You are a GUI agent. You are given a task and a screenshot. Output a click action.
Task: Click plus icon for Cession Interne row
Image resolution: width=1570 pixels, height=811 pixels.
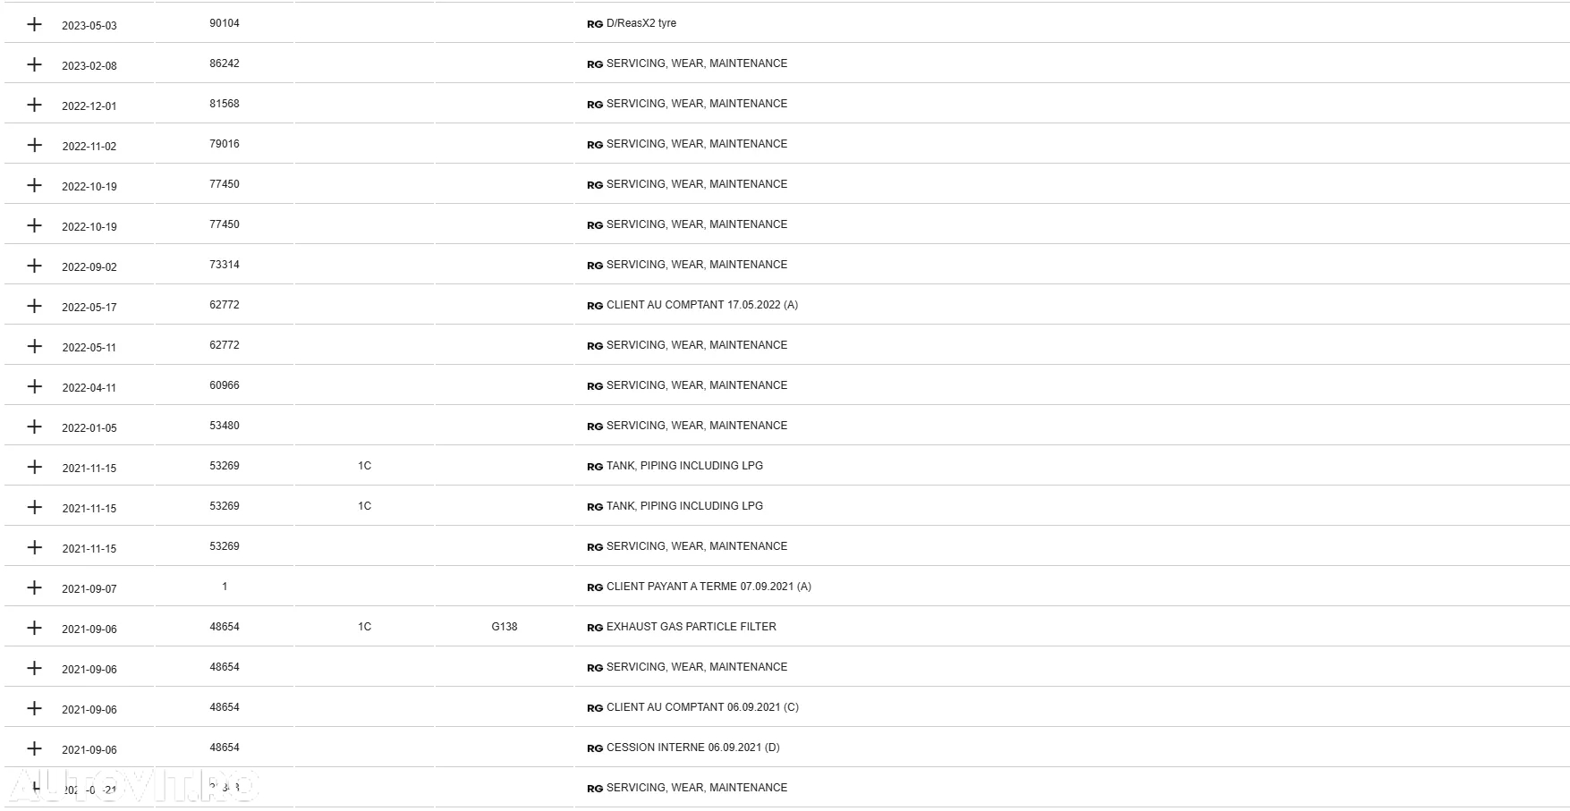34,748
